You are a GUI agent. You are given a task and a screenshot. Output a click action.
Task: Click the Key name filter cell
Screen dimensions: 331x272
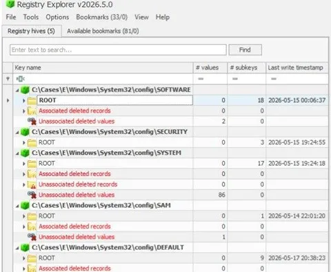click(103, 79)
